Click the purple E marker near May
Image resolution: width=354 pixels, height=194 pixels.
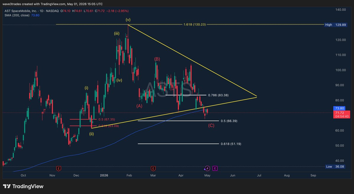tap(215, 168)
